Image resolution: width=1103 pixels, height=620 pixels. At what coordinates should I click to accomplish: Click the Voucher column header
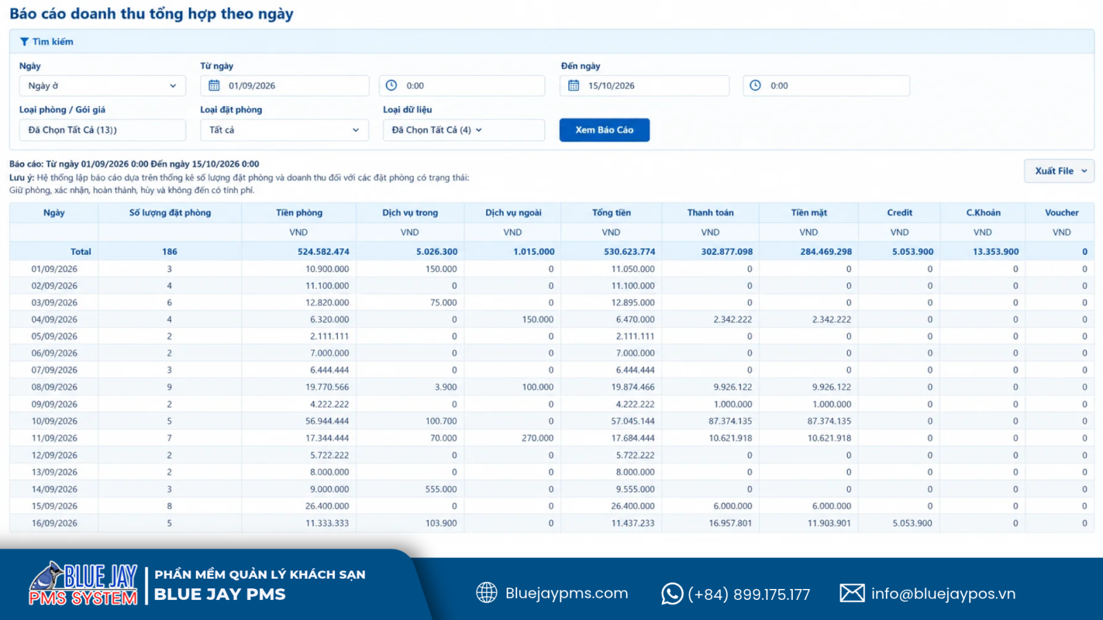point(1062,213)
